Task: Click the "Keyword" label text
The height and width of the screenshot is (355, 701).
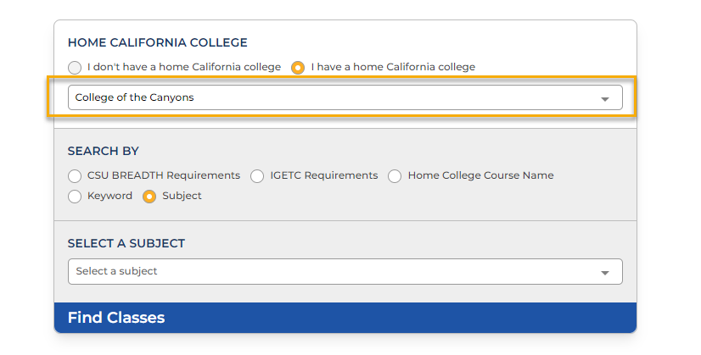Action: coord(109,196)
